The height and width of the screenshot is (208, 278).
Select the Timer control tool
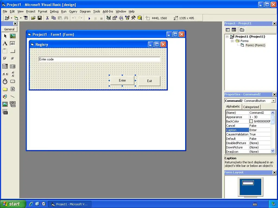point(5,81)
